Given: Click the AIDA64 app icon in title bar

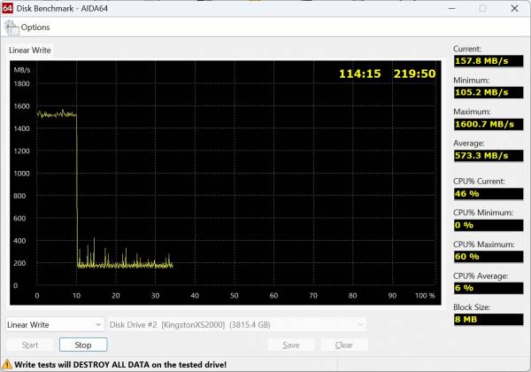Looking at the screenshot, I should (x=7, y=8).
